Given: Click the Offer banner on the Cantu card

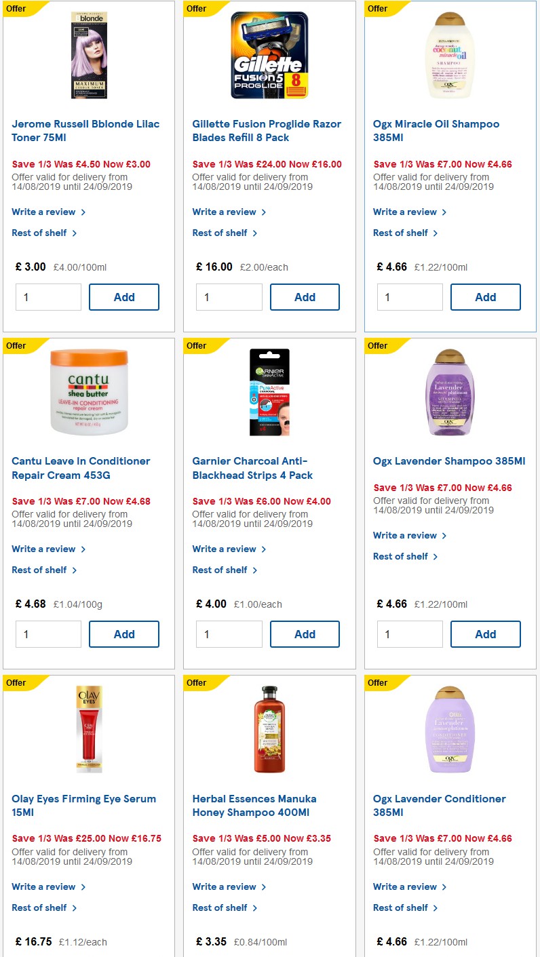Looking at the screenshot, I should [15, 346].
